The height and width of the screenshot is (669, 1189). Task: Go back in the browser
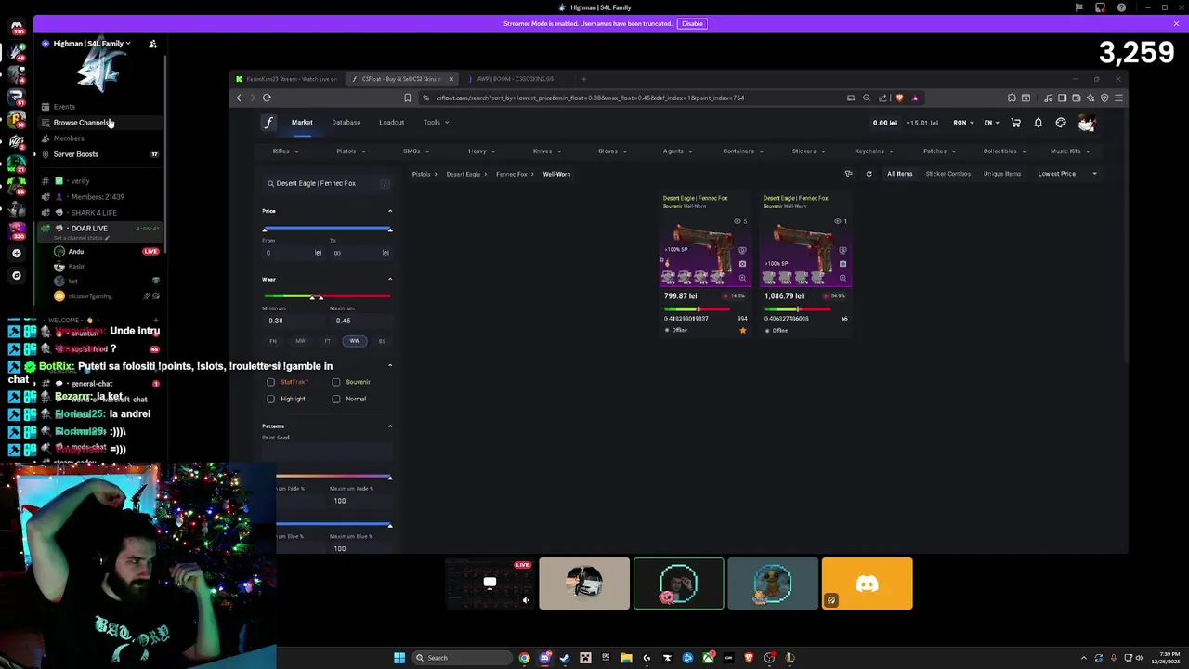tap(239, 98)
